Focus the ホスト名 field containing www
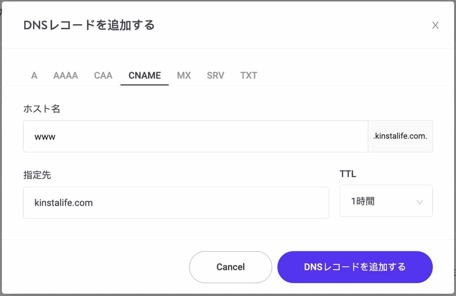456x296 pixels. [196, 136]
